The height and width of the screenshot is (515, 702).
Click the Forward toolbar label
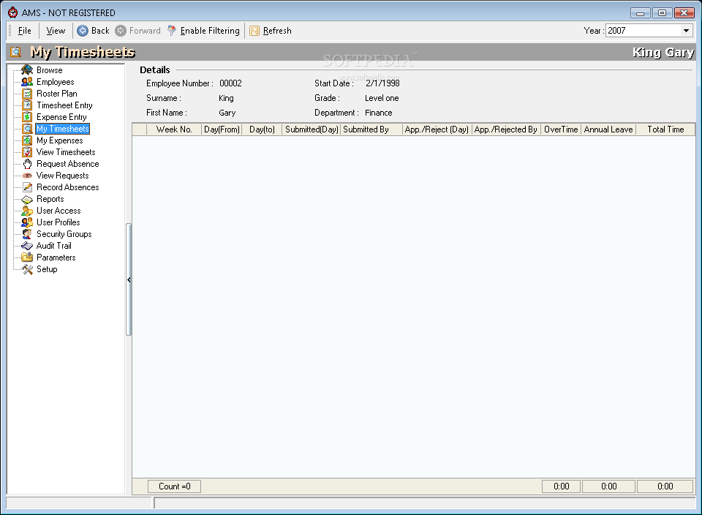[145, 31]
